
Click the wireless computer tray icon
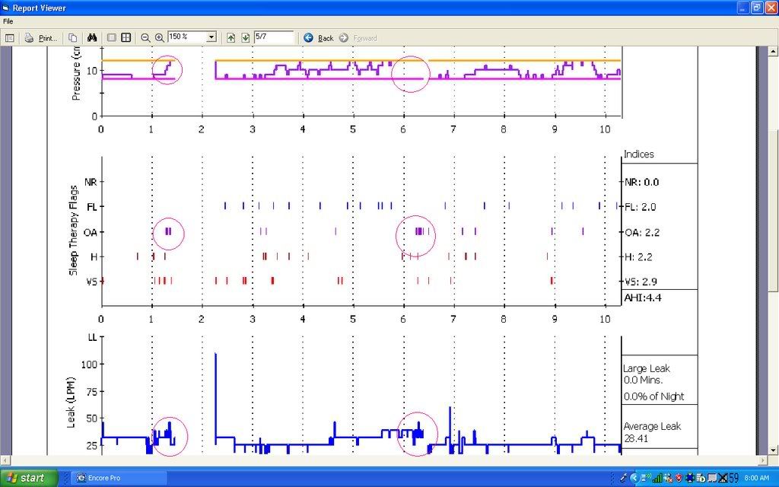coord(645,478)
